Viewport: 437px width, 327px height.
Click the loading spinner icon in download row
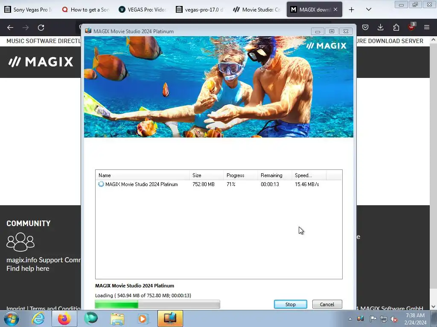click(x=101, y=184)
